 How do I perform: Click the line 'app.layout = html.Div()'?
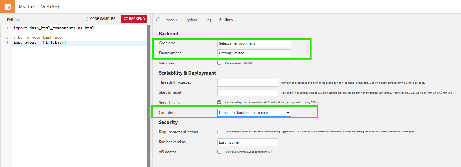pyautogui.click(x=40, y=43)
